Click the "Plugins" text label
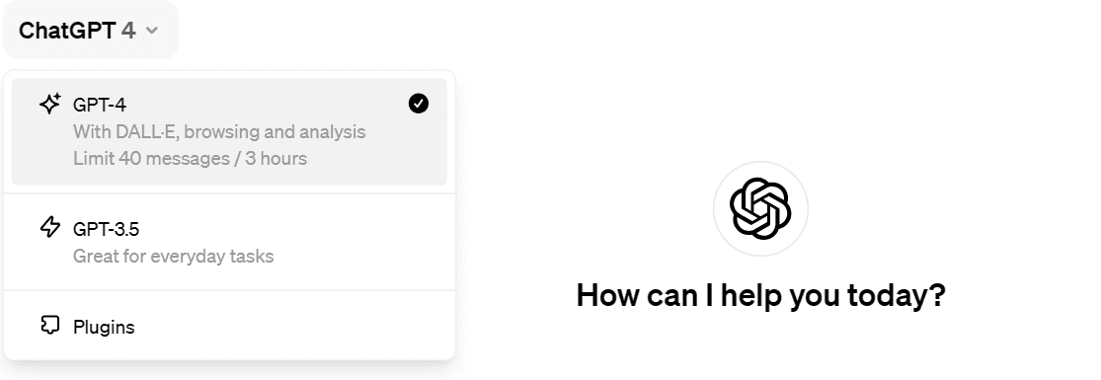 pos(104,328)
